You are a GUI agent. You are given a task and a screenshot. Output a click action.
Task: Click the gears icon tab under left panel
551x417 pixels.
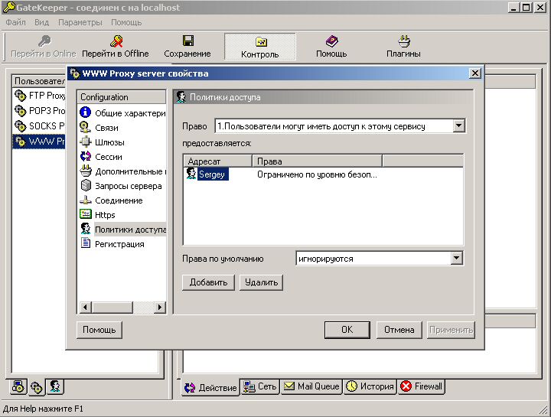pyautogui.click(x=37, y=387)
